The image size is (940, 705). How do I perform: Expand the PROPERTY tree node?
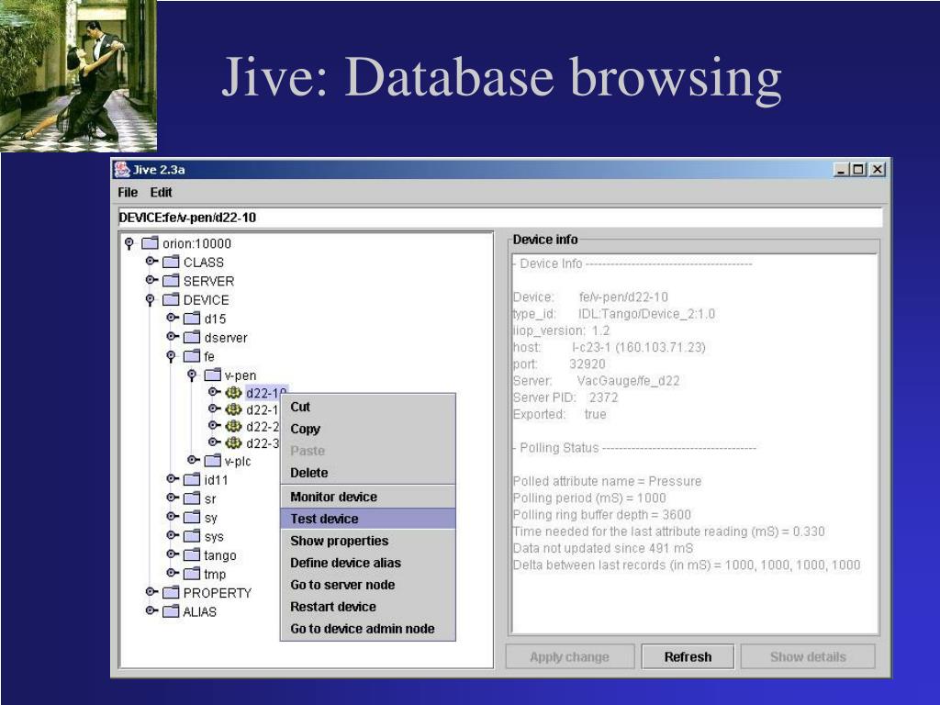coord(151,592)
